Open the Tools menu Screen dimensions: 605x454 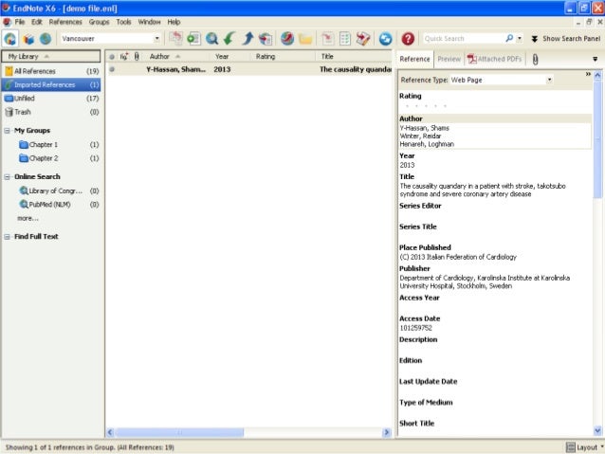pos(123,22)
